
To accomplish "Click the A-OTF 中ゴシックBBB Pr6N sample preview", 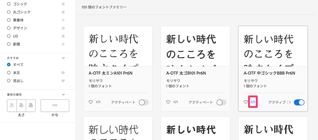I will 273,46.
